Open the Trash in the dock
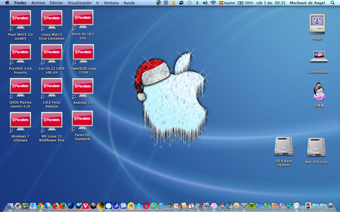The width and height of the screenshot is (340, 212). click(x=331, y=206)
